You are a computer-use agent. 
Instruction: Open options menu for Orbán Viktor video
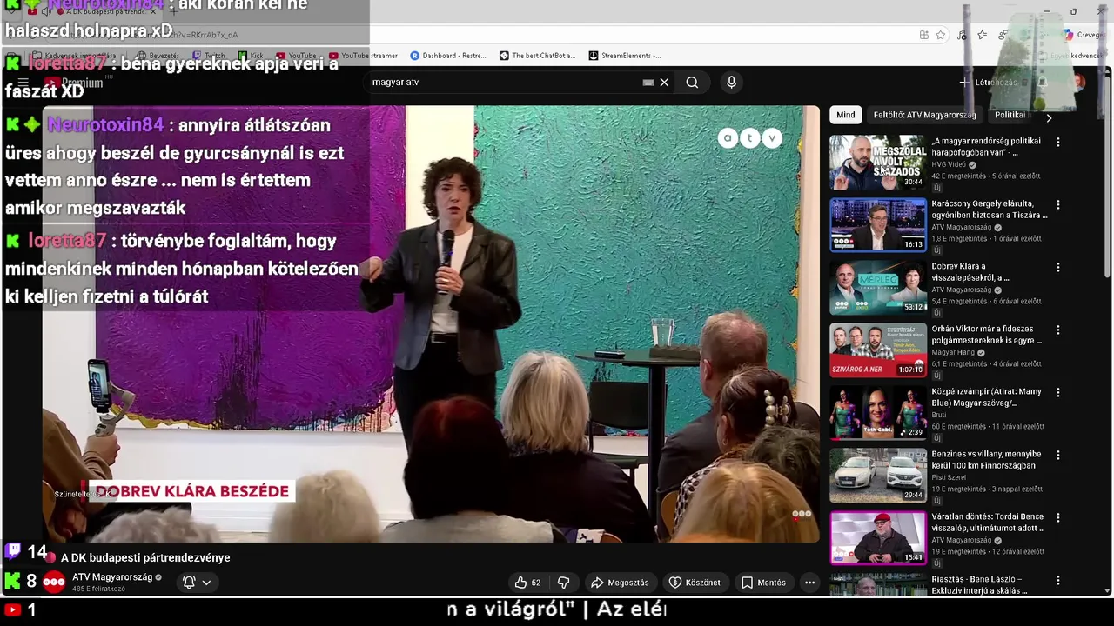tap(1058, 330)
